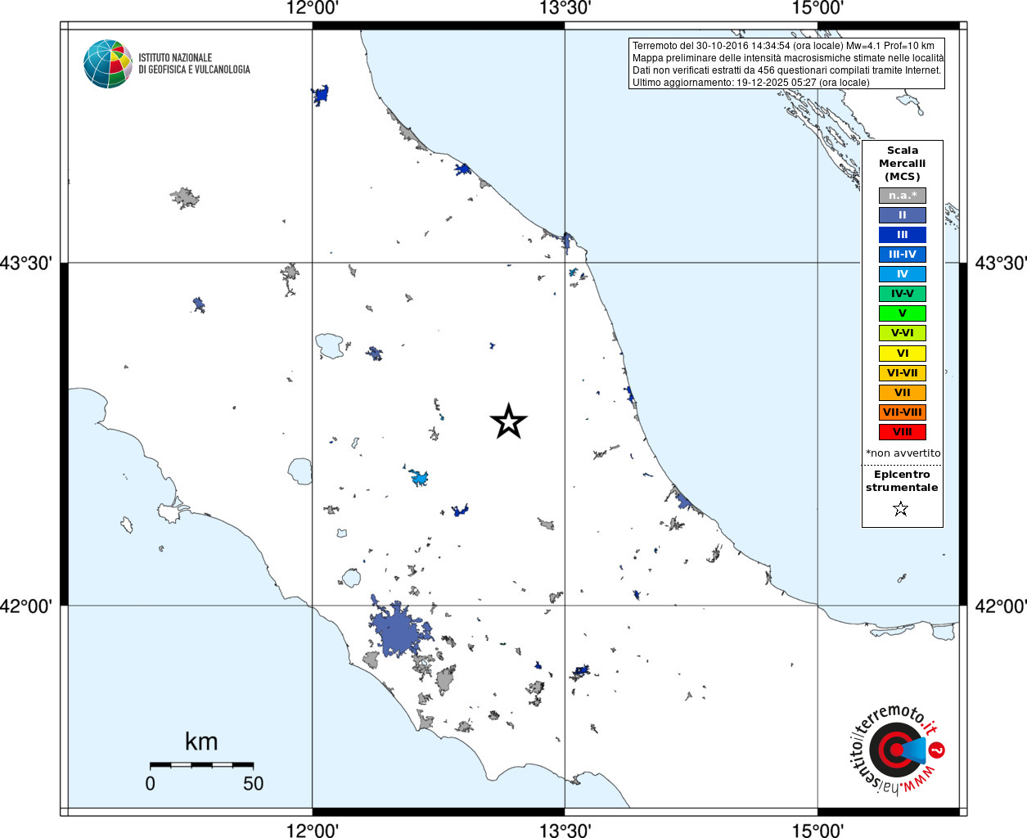Select the III intensity legend swatch
1027x838 pixels.
(x=903, y=235)
